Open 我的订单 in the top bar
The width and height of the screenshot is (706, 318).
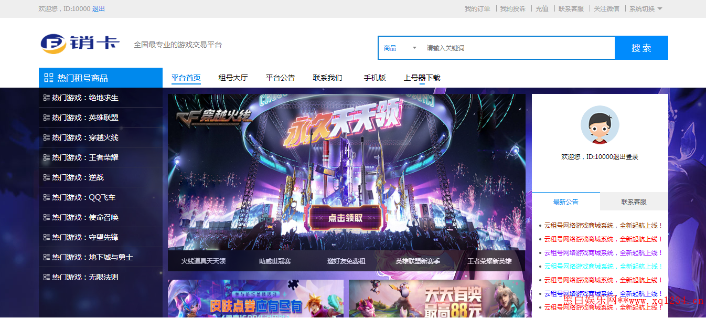coord(477,9)
